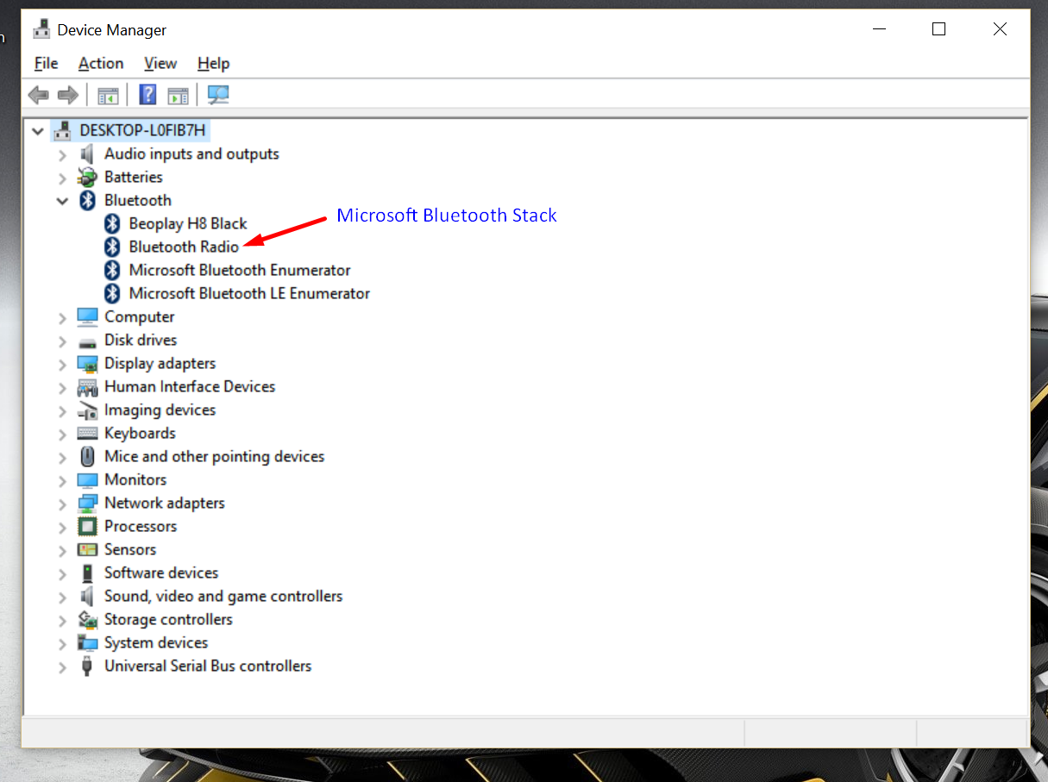The image size is (1048, 782).
Task: Collapse the DESKTOP-L0FIB7H root node
Action: (x=37, y=131)
